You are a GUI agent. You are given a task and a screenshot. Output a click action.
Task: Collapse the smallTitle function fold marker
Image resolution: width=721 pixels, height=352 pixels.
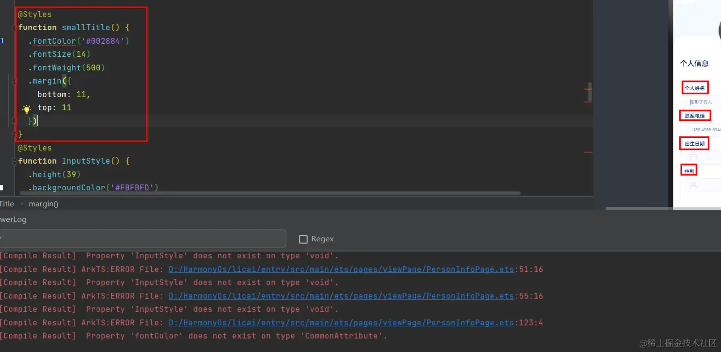coord(14,28)
